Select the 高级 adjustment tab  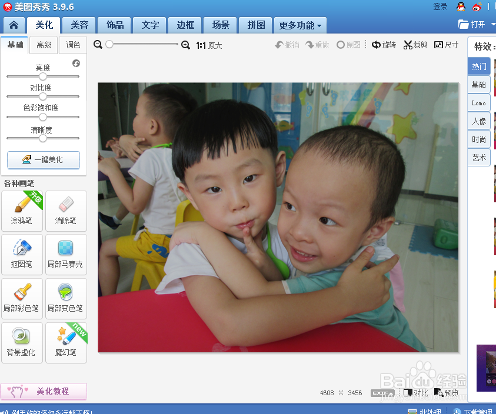coord(44,45)
